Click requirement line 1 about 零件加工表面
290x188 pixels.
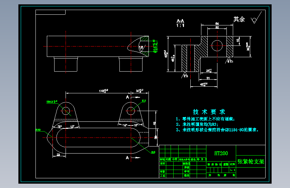(205, 119)
